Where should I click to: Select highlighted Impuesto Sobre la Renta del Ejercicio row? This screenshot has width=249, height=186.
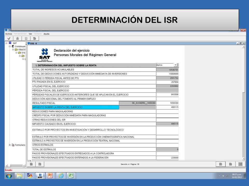(x=75, y=107)
